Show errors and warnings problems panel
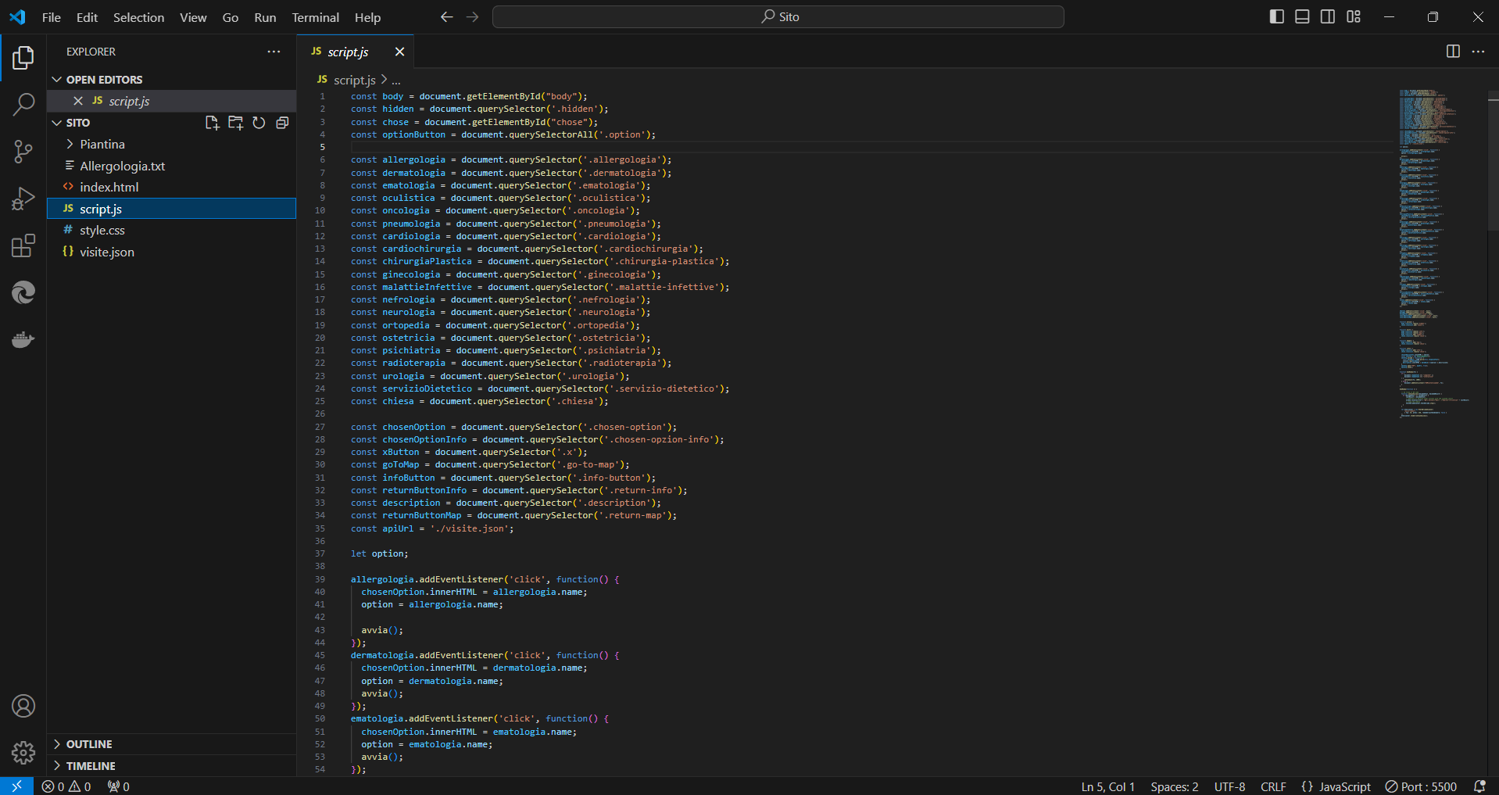 (x=66, y=786)
